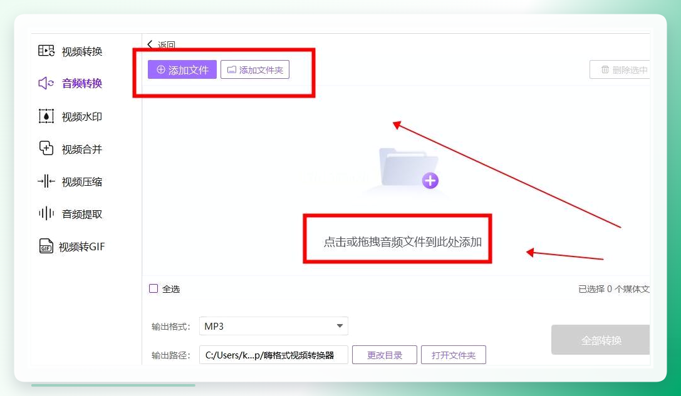This screenshot has height=396, width=681.
Task: Open the MP3 输出格式 dropdown
Action: 274,326
